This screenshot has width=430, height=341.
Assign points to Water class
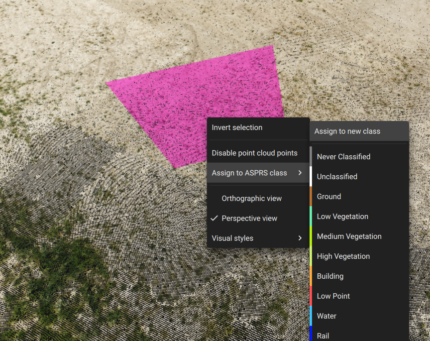(326, 316)
